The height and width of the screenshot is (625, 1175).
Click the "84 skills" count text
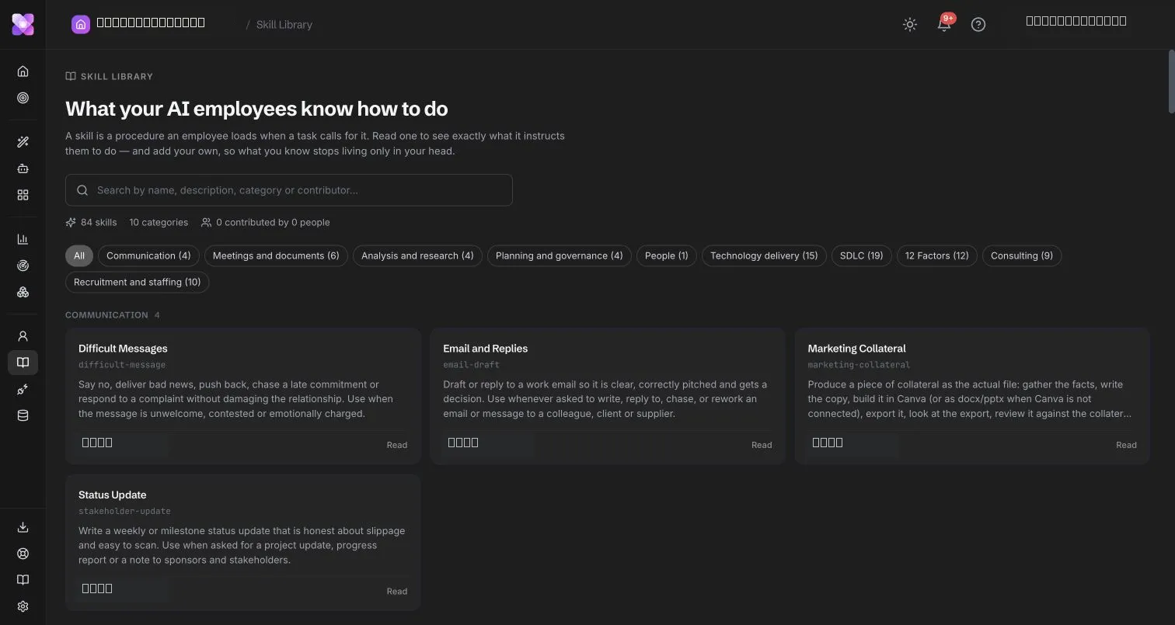[99, 222]
